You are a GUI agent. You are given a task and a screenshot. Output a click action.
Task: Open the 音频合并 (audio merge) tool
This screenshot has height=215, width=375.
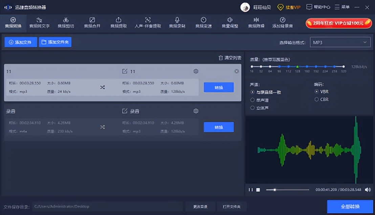(x=93, y=23)
